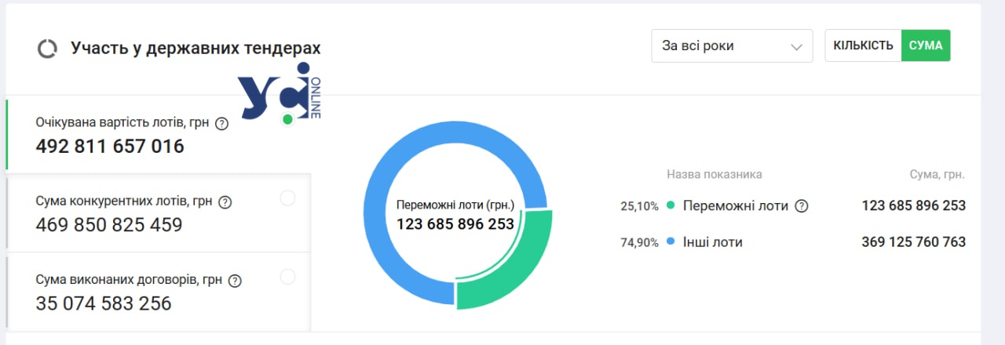Select the Сума конкурентних лотів radio button
Viewport: 1005px width, 345px height.
point(287,198)
